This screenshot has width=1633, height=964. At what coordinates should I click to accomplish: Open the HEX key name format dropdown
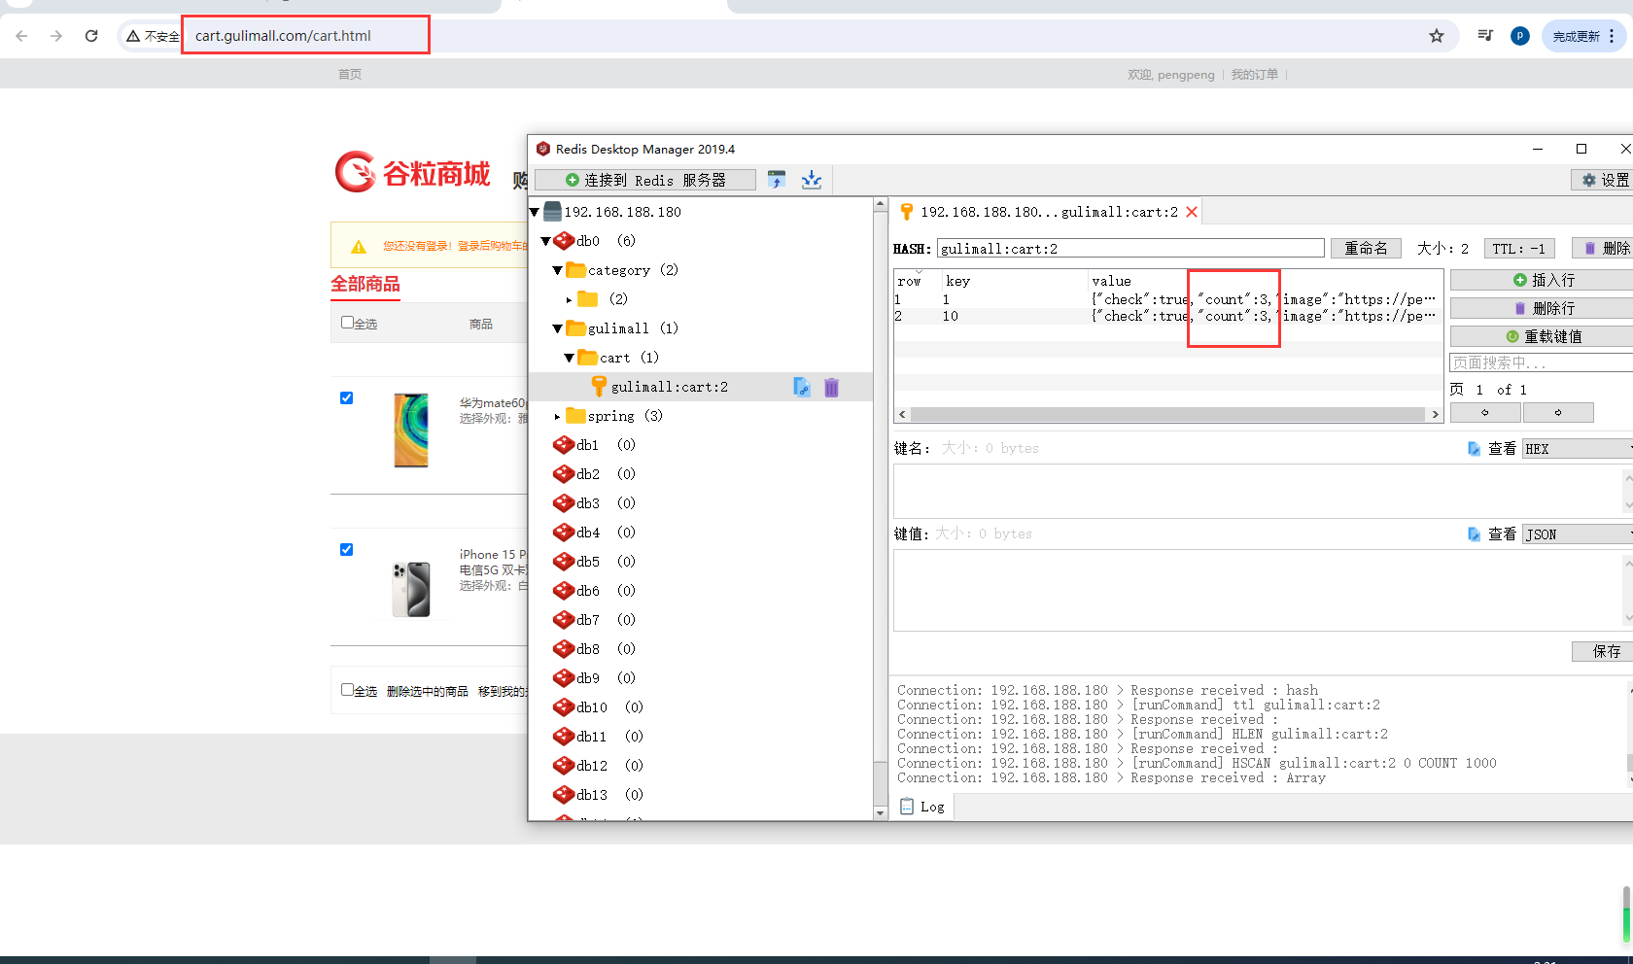[x=1577, y=449]
